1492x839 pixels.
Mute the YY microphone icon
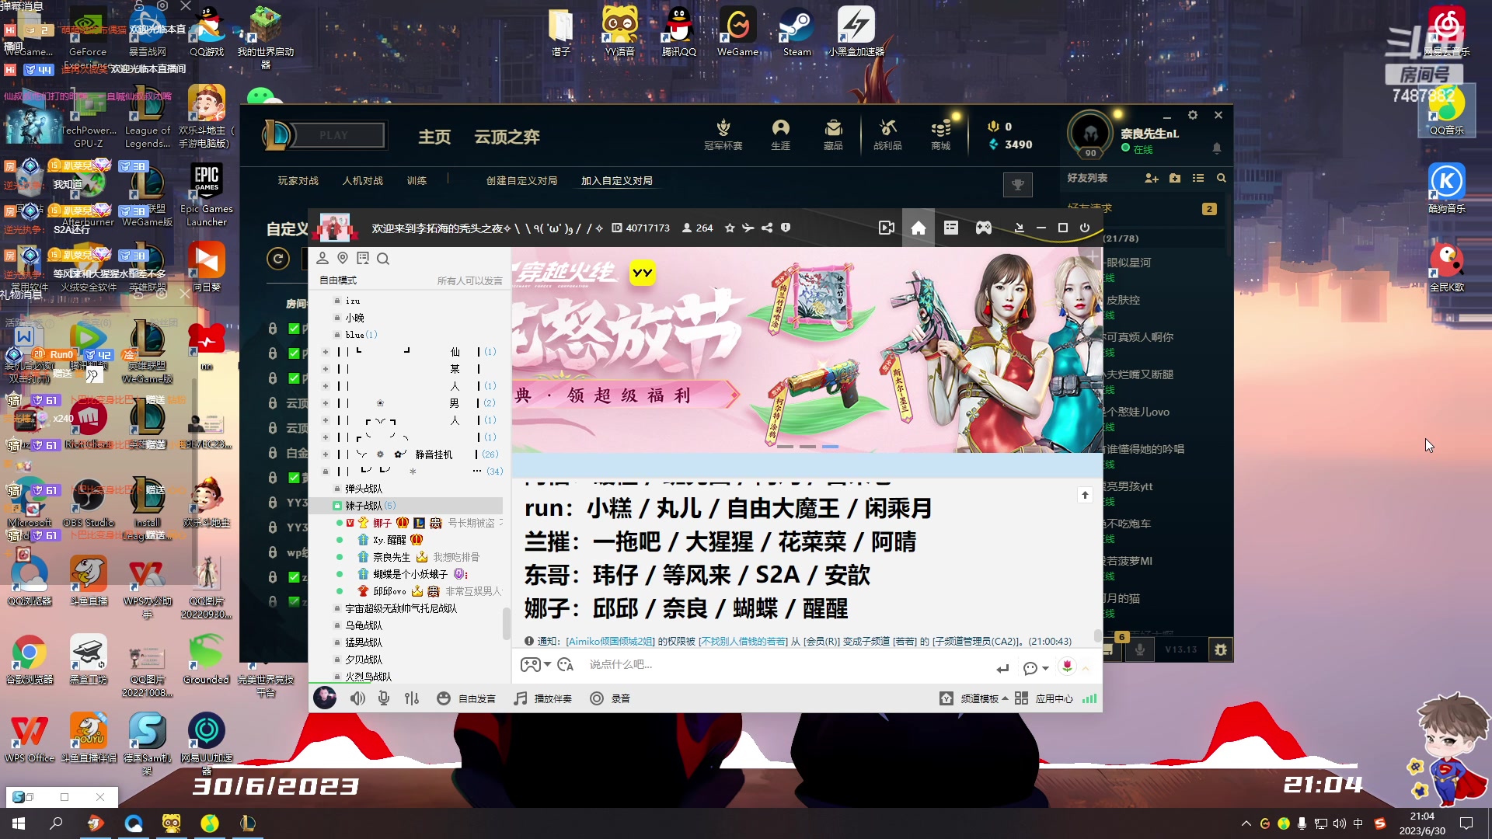click(384, 698)
